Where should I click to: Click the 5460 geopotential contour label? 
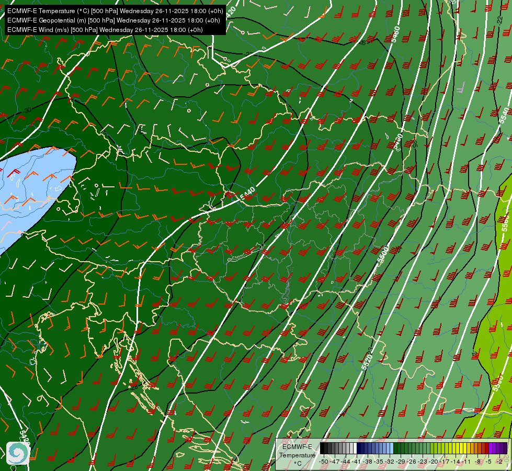(x=395, y=35)
